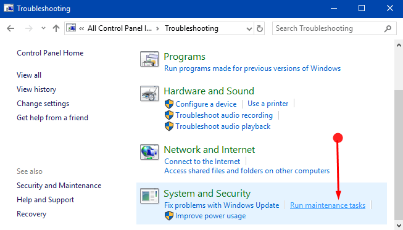Click the Troubleshooting breadcrumb segment

tap(191, 28)
